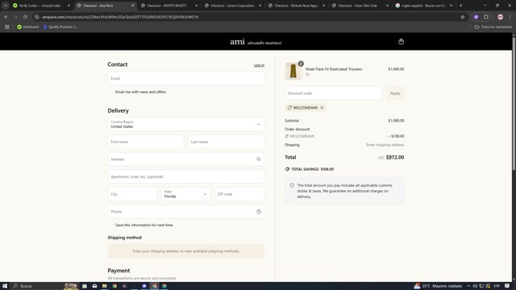
Task: Click the First name field
Action: (146, 142)
